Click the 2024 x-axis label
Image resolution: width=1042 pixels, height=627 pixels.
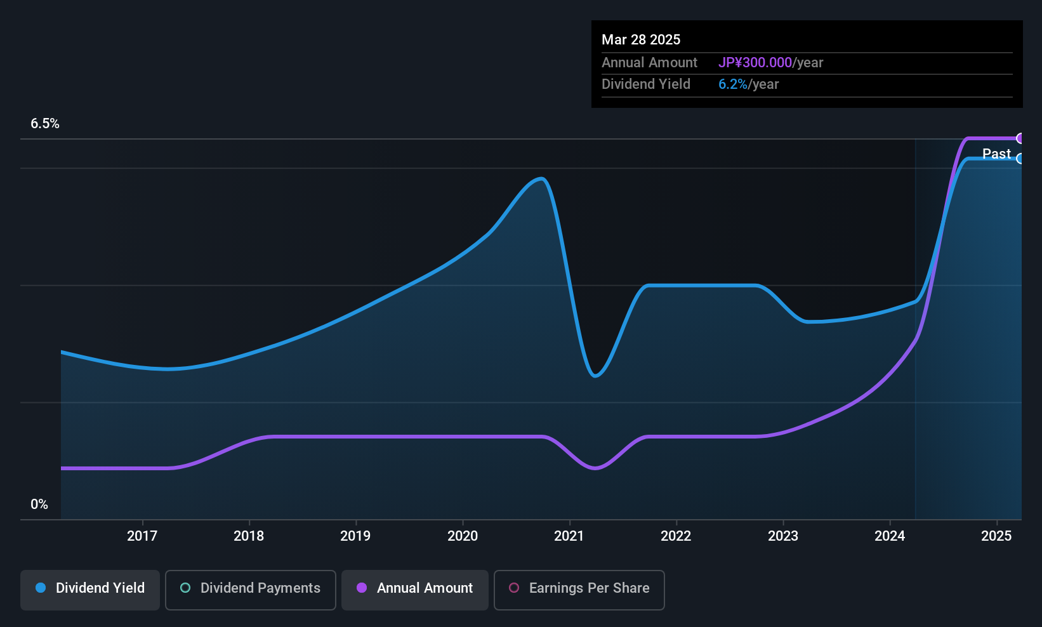point(890,536)
